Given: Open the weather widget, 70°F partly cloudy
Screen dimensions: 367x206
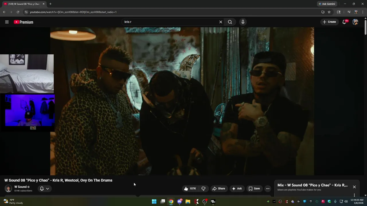Looking at the screenshot, I should [x=13, y=201].
